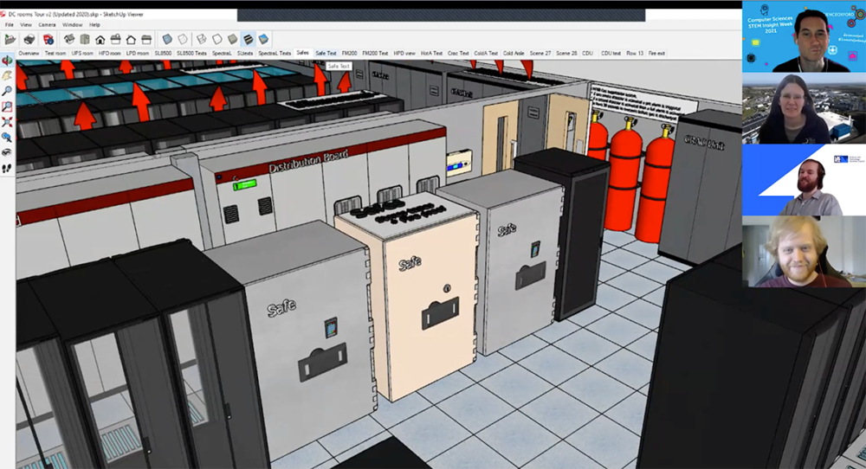Click the Model Info toolbar icon
This screenshot has height=469, width=866.
48,39
